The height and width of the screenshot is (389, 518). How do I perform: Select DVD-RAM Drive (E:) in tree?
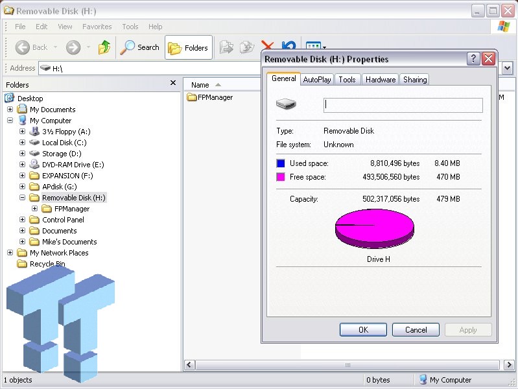[x=73, y=165]
